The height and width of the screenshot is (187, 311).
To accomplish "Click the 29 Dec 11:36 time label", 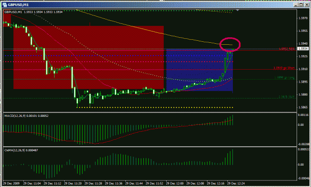I will [x=113, y=183].
